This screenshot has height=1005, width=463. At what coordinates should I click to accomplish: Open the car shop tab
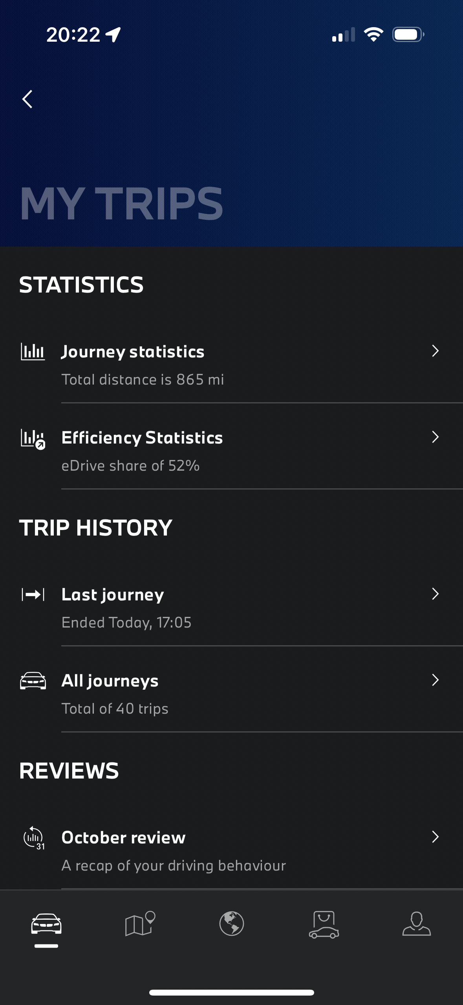(324, 924)
